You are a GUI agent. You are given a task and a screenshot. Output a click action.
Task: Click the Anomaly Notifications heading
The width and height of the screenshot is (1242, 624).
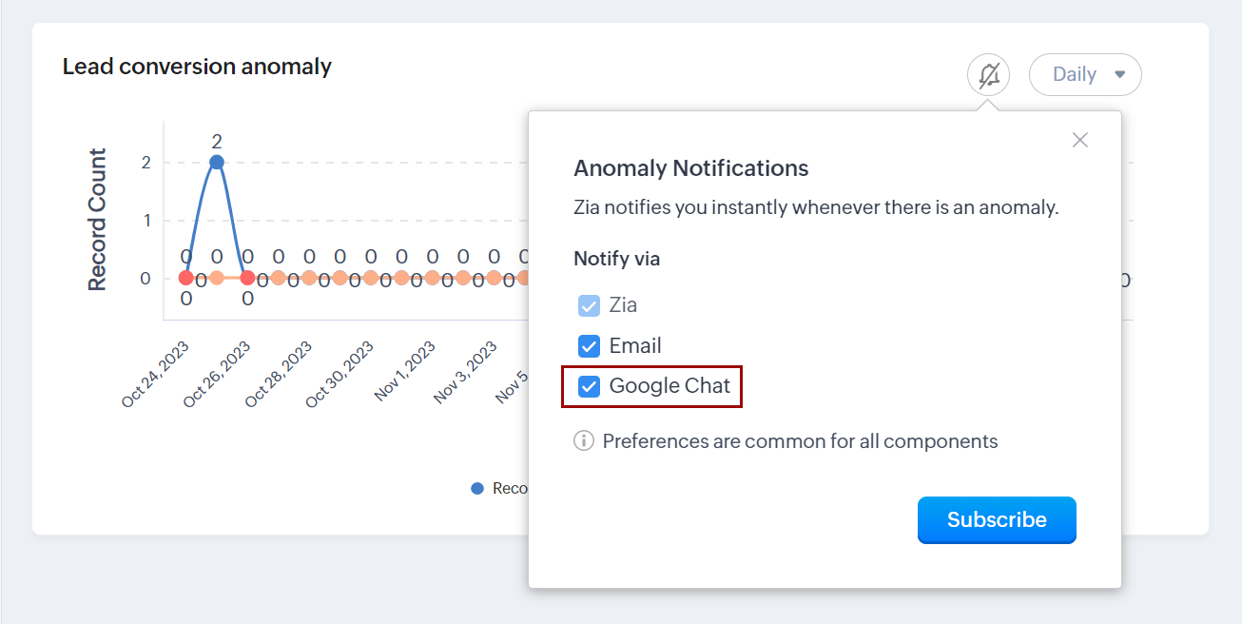[x=690, y=168]
